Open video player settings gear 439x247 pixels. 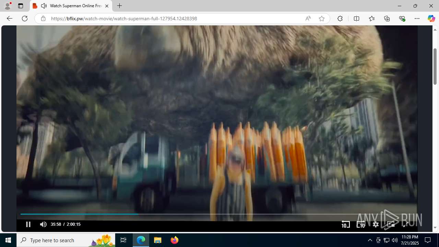(x=376, y=224)
